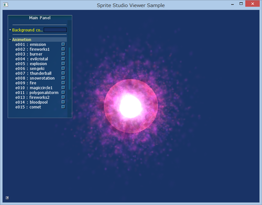This screenshot has width=262, height=205.
Task: Run the e014 bloodpool animation icon
Action: coord(63,102)
